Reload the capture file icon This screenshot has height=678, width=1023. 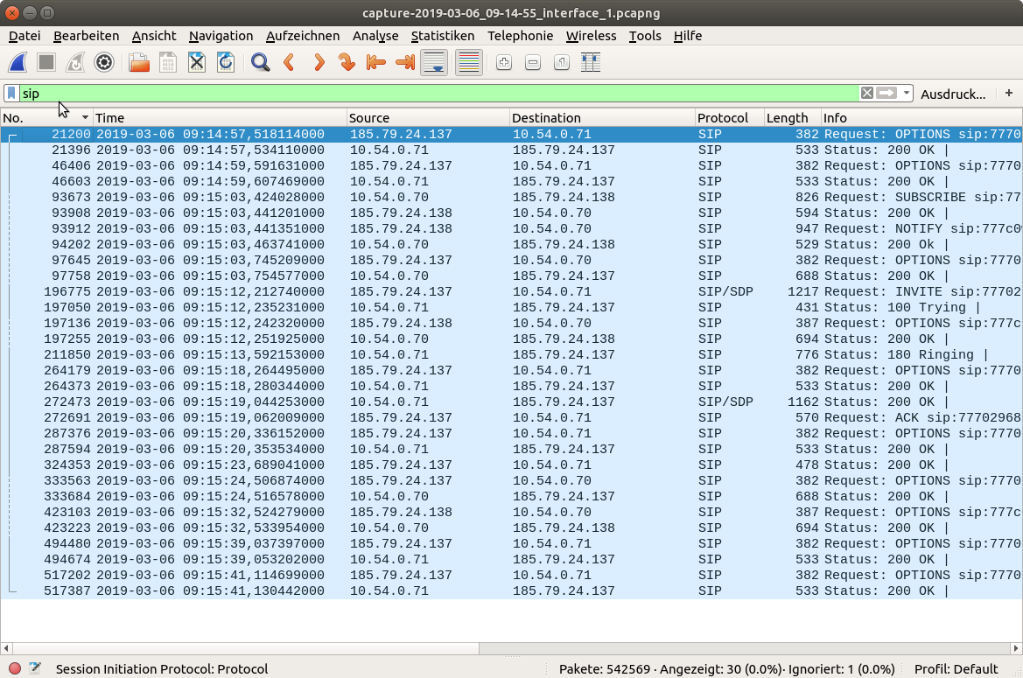point(225,63)
